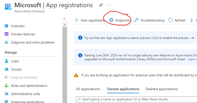This screenshot has height=103, width=197.
Task: Click the Refresh icon
Action: pyautogui.click(x=171, y=20)
